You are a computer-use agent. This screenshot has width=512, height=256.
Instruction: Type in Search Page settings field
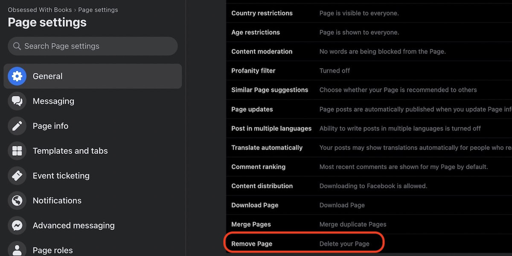point(98,46)
